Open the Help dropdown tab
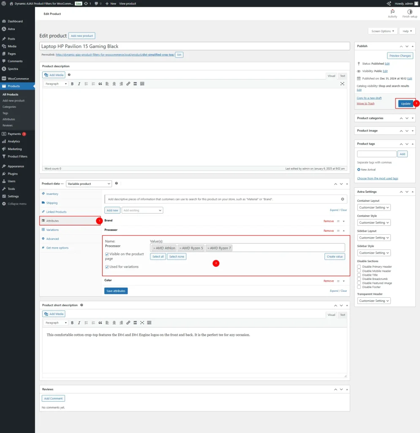420x433 pixels. 407,31
